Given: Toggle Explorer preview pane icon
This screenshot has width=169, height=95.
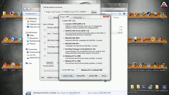Looking at the screenshot, I should 119,14.
